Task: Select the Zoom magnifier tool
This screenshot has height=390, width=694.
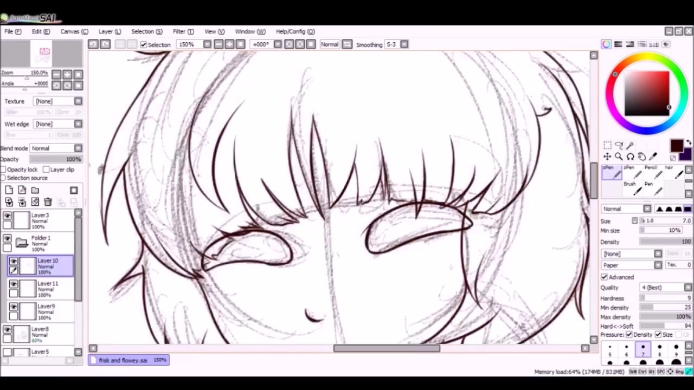Action: [x=619, y=157]
